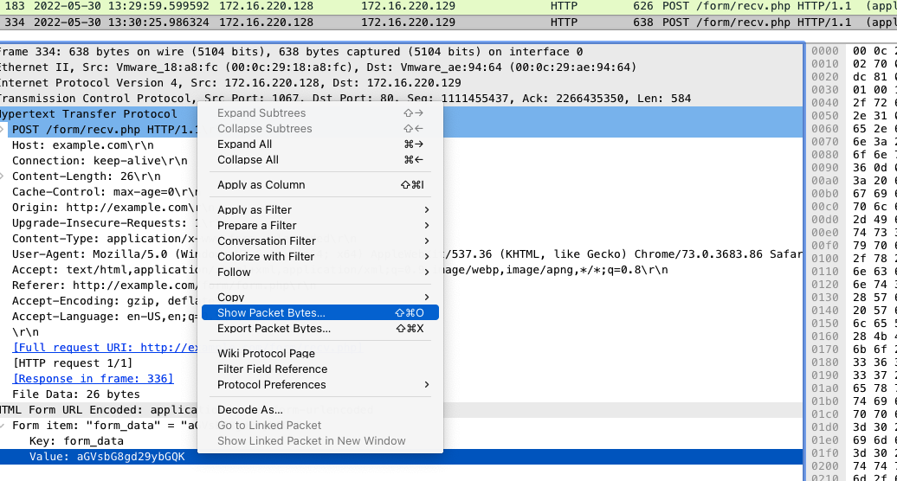
Task: Click the Full request URI link
Action: pos(104,347)
